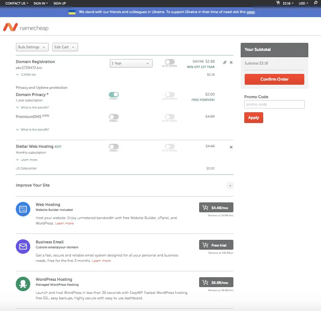This screenshot has height=311, width=321.
Task: Expand the ICANN fee details
Action: [26, 74]
